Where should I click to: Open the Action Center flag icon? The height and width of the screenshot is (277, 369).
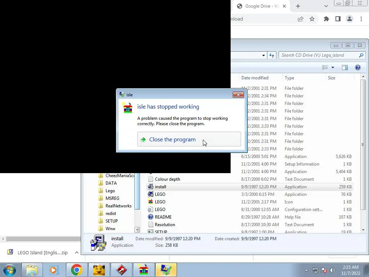point(324,270)
